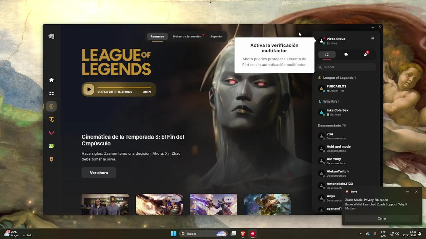Select offline friend 734
426x239 pixels.
(330, 134)
